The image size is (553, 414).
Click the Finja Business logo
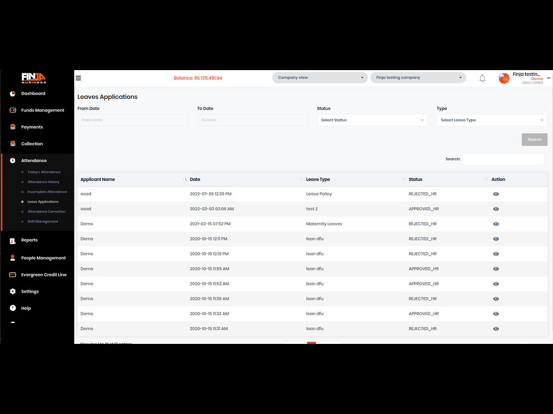click(x=34, y=78)
